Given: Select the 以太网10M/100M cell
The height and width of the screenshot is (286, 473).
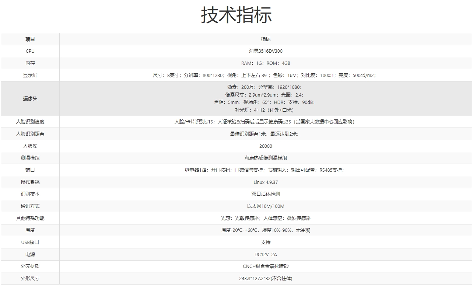Looking at the screenshot, I should (266, 206).
